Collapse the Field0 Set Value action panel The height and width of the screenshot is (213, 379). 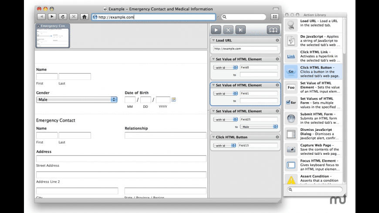pos(213,59)
